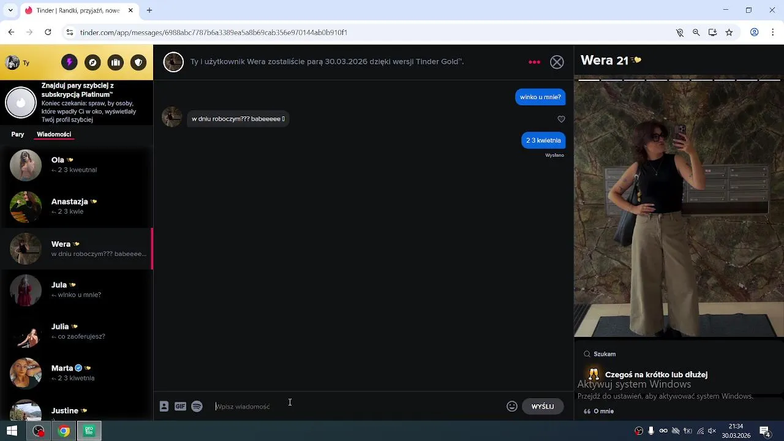Open Chrome from the taskbar
Screen dimensions: 784x441
pos(64,431)
